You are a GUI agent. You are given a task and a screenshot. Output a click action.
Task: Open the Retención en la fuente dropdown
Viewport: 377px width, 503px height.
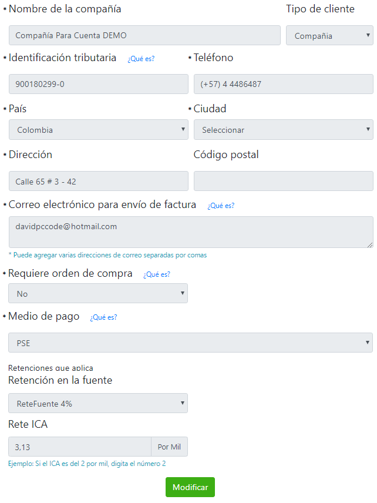click(x=97, y=403)
